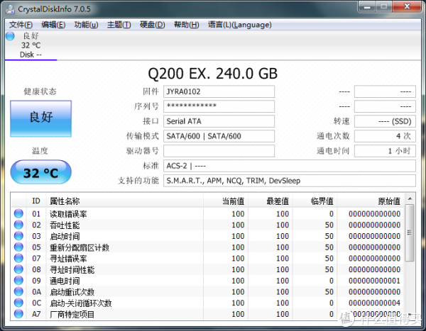Click the 健康状态 label
Image resolution: width=426 pixels, height=331 pixels.
[40, 91]
